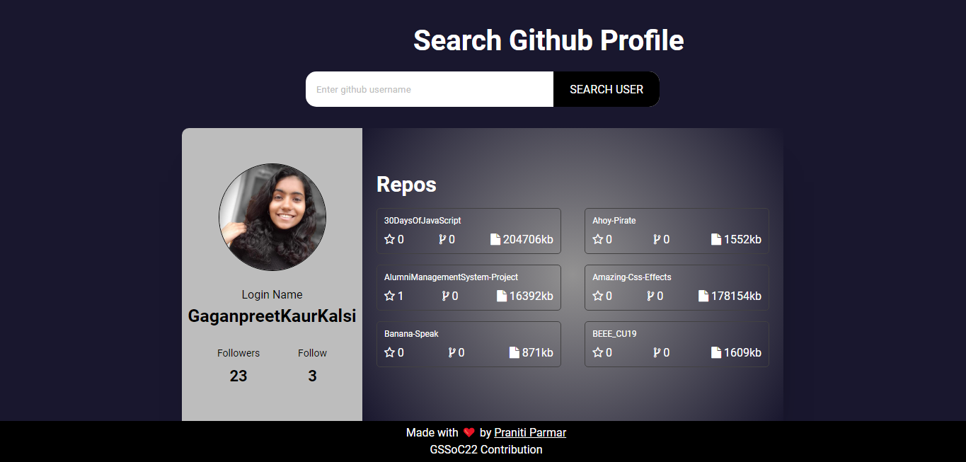Click star icon on 30DaysOfJavaScript repo
Viewport: 966px width, 462px height.
click(389, 240)
